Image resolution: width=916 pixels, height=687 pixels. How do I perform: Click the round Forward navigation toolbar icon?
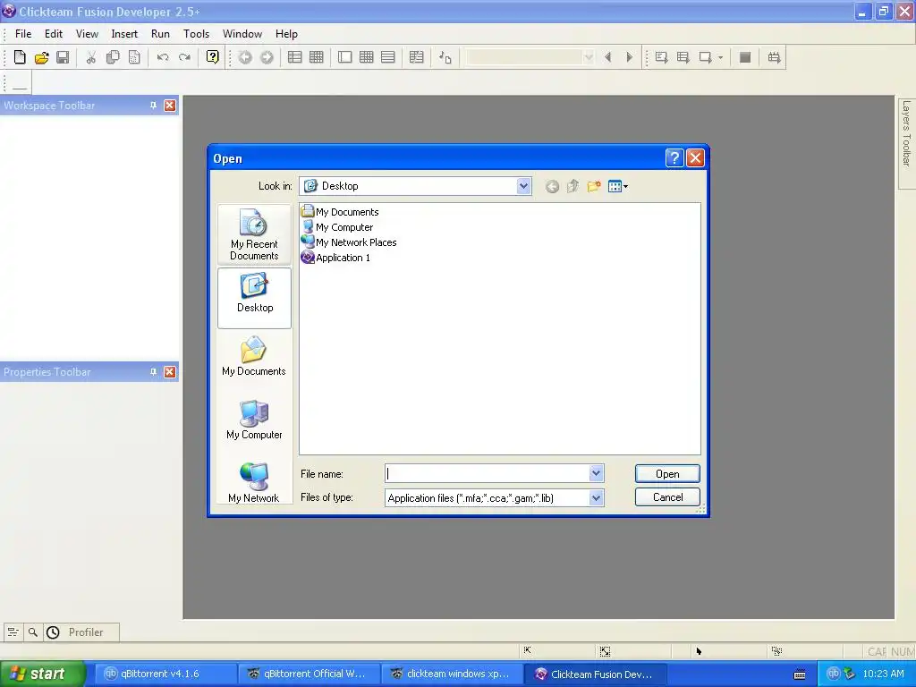tap(267, 57)
